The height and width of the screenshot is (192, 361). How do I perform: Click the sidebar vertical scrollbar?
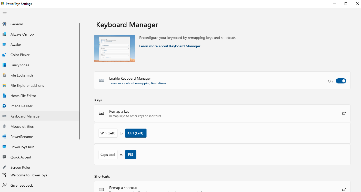tap(79, 81)
